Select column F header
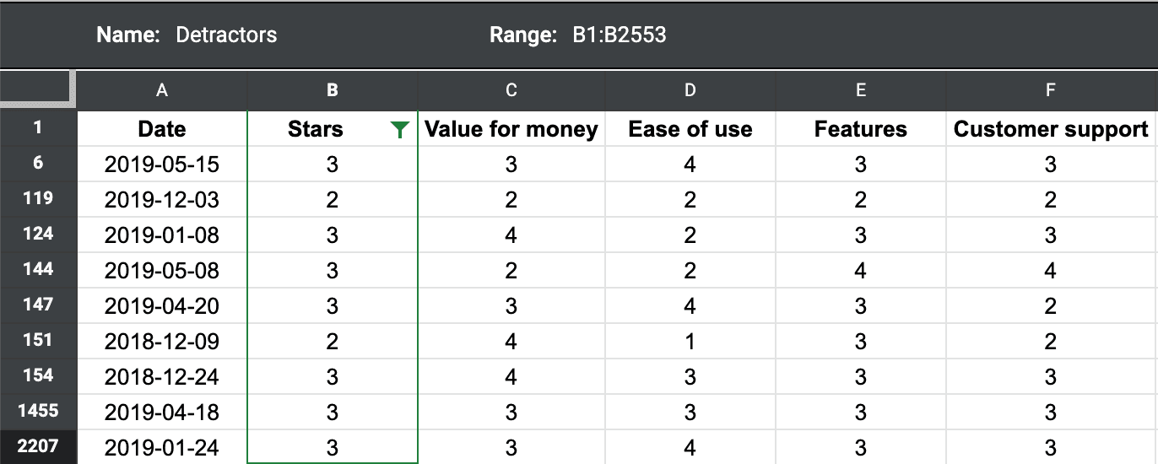This screenshot has width=1158, height=464. pos(1051,90)
